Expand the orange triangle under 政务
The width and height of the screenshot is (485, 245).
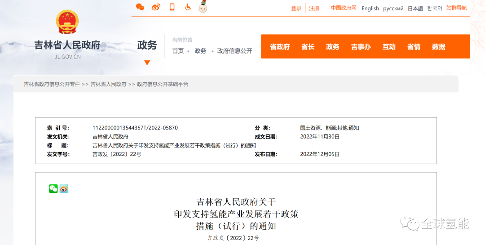tap(147, 63)
